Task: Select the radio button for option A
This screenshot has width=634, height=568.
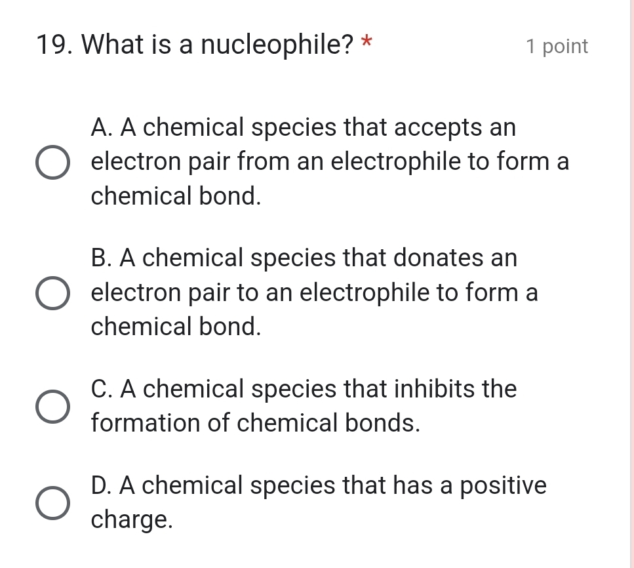Action: tap(52, 163)
